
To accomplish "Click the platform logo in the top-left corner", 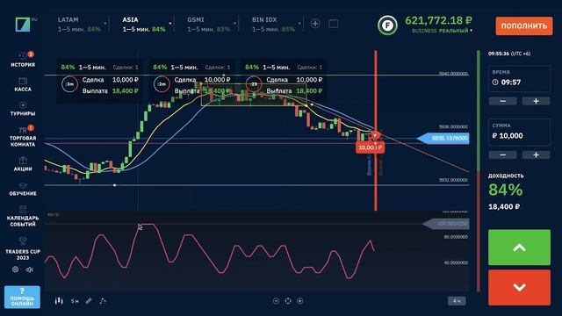I will (x=23, y=24).
